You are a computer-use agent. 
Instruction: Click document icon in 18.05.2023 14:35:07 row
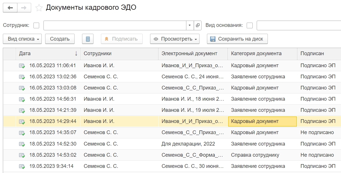22,133
